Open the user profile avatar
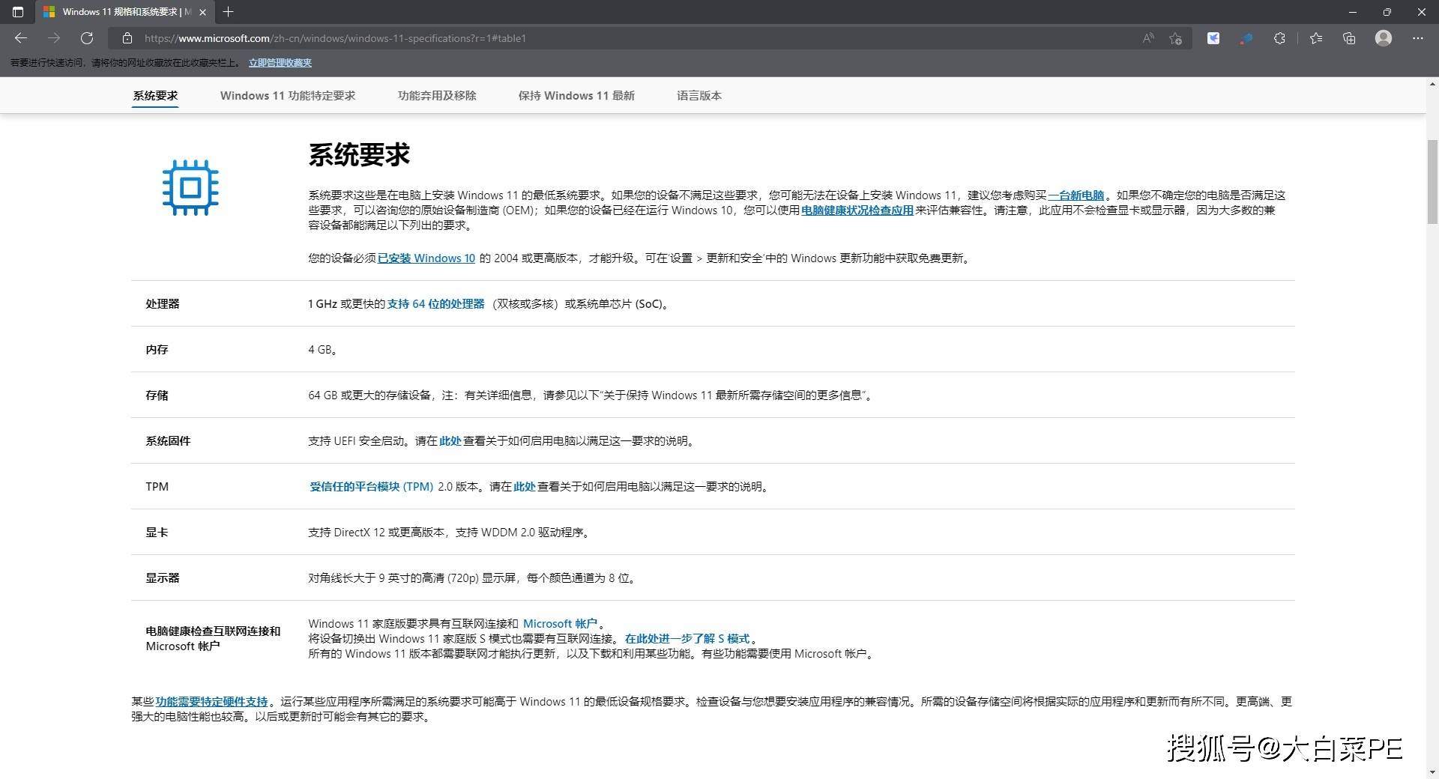Image resolution: width=1439 pixels, height=779 pixels. click(x=1384, y=38)
